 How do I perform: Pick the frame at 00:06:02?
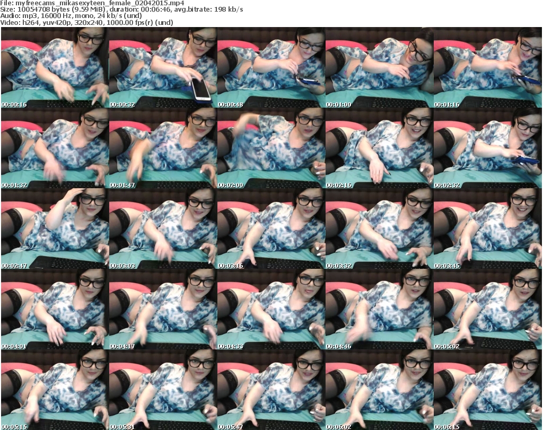379,390
